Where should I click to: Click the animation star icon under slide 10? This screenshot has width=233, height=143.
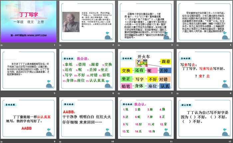(60, 142)
